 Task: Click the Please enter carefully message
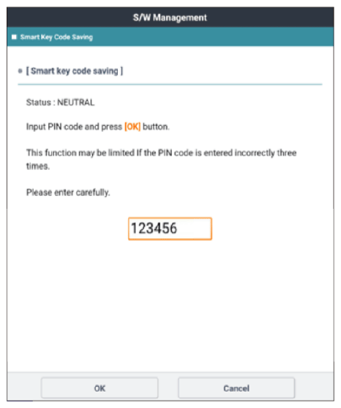(x=68, y=193)
